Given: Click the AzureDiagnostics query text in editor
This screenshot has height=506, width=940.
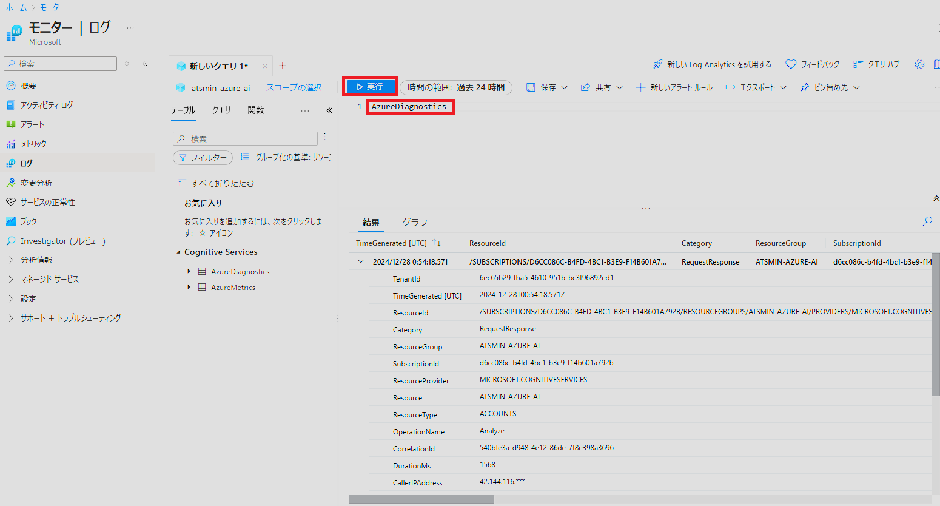Looking at the screenshot, I should tap(409, 107).
